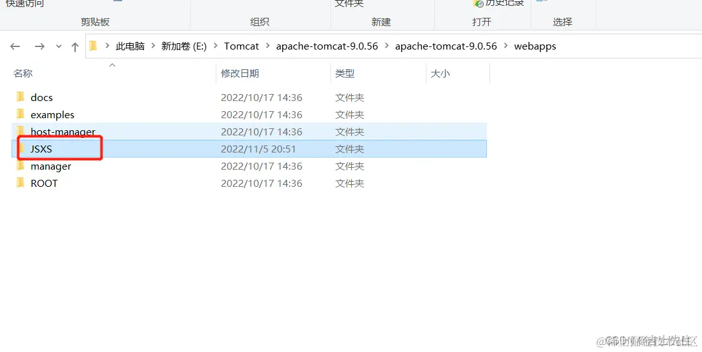Click manager folder name

[51, 166]
